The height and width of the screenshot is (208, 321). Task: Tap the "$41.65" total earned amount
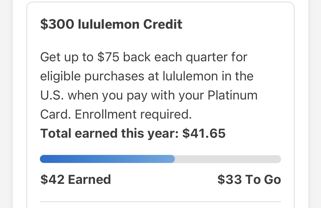point(204,133)
